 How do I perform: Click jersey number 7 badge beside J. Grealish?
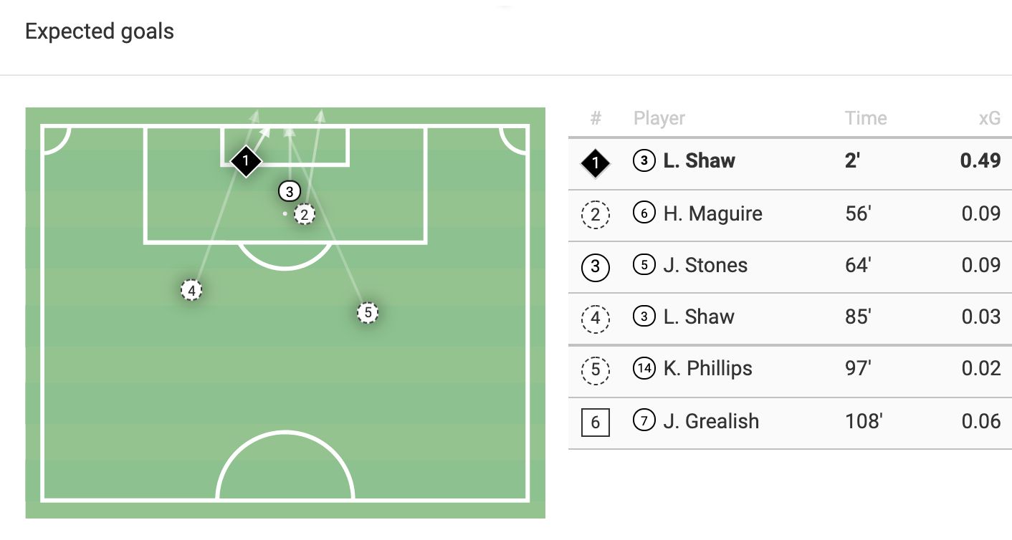point(644,421)
